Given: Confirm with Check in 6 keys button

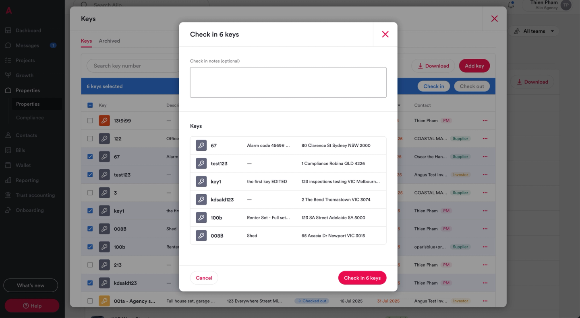Looking at the screenshot, I should (362, 278).
